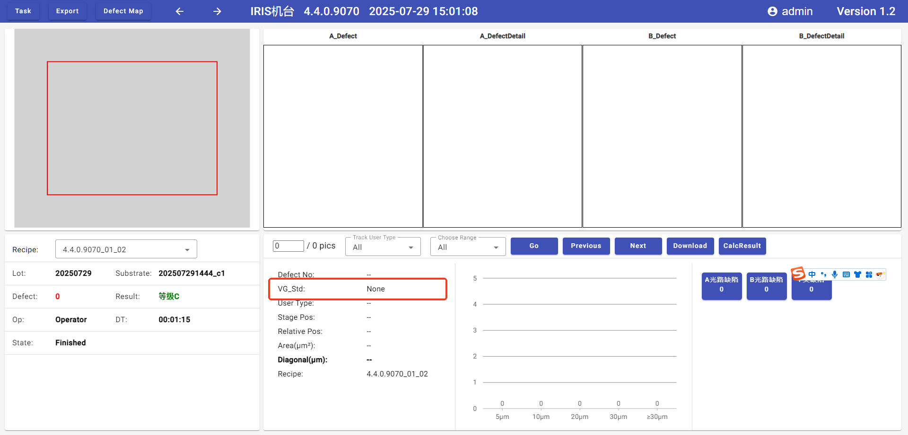Toggle the IME Chinese/English mode

pyautogui.click(x=812, y=274)
